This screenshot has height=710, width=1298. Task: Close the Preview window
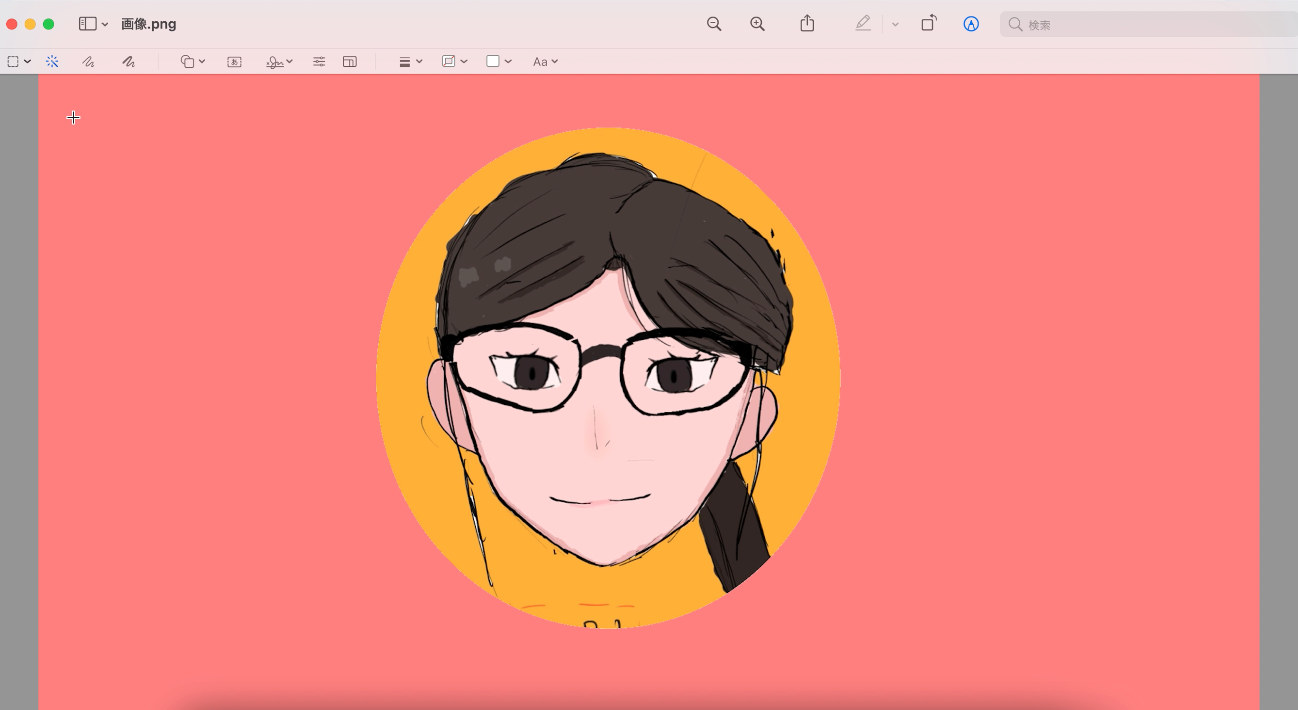[x=11, y=24]
